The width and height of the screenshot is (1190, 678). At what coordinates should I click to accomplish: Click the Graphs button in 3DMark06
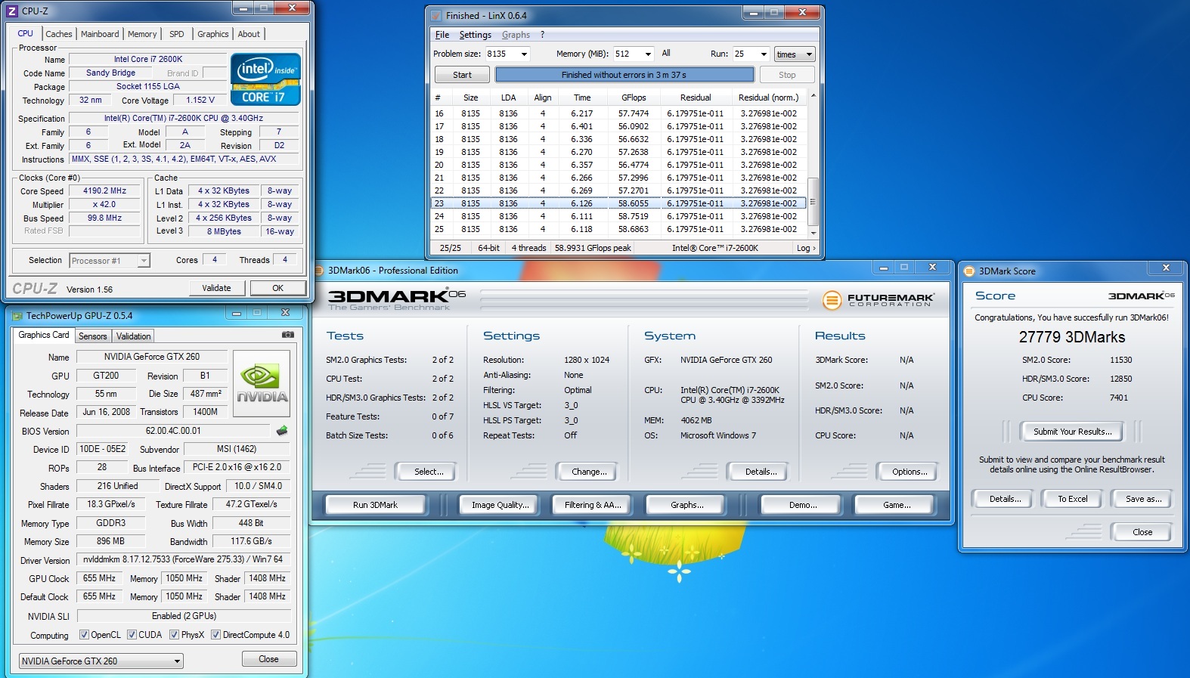point(686,505)
